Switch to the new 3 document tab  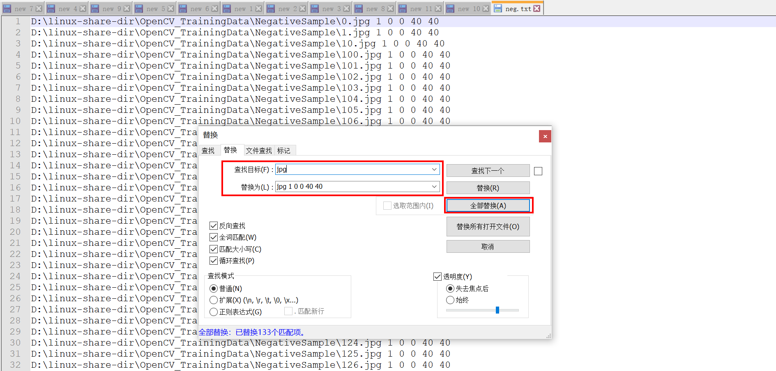point(331,9)
